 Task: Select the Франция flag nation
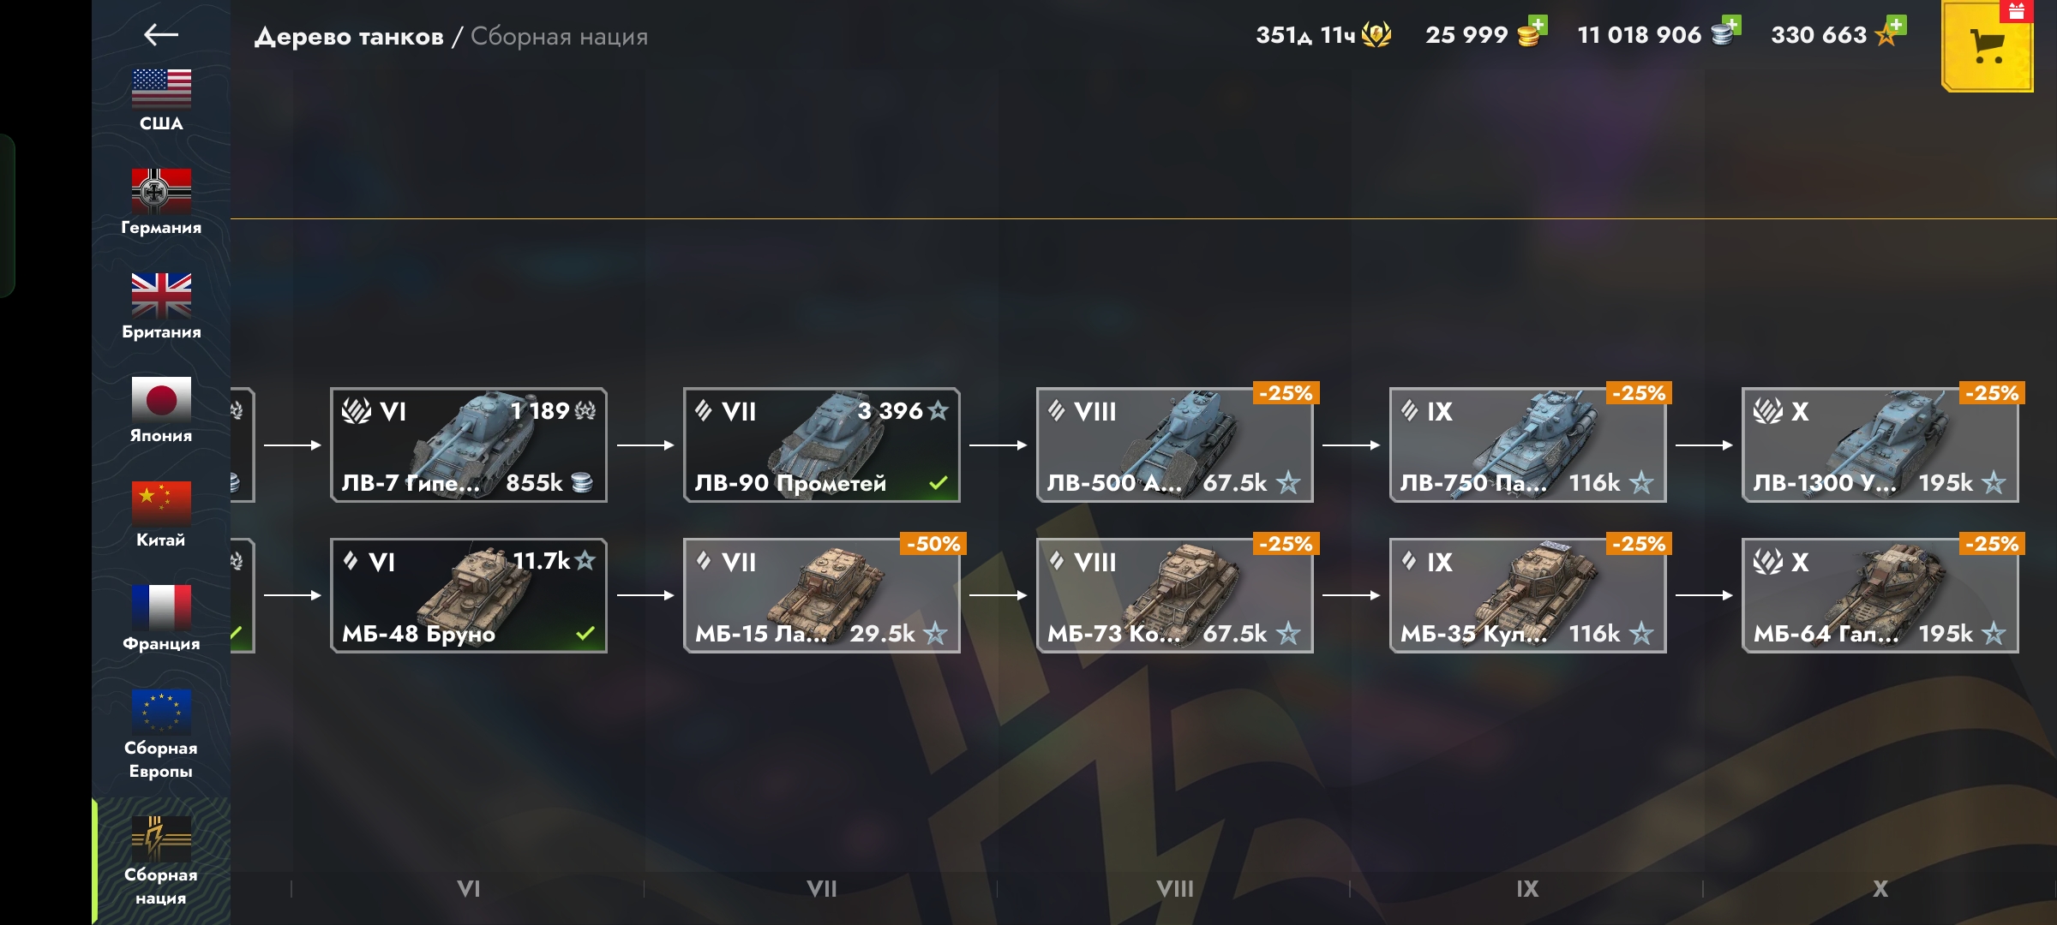161,618
